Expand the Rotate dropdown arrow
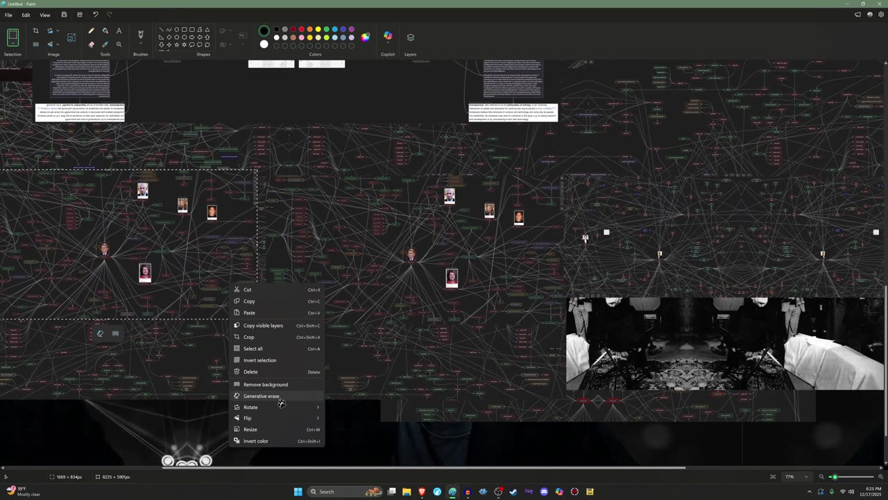The height and width of the screenshot is (500, 888). pyautogui.click(x=58, y=31)
